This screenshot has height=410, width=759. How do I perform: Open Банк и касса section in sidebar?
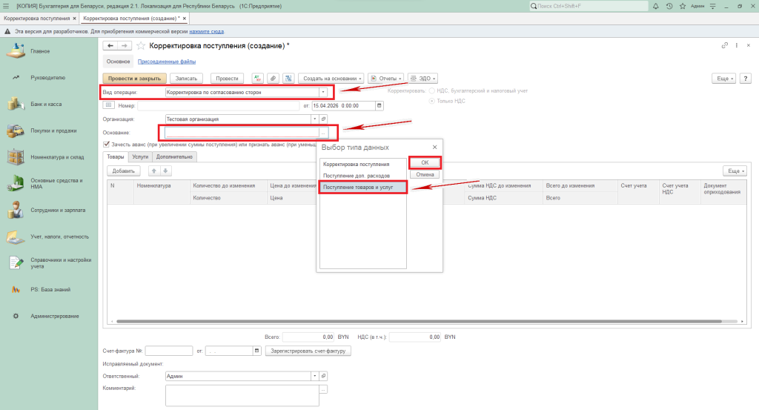(46, 104)
